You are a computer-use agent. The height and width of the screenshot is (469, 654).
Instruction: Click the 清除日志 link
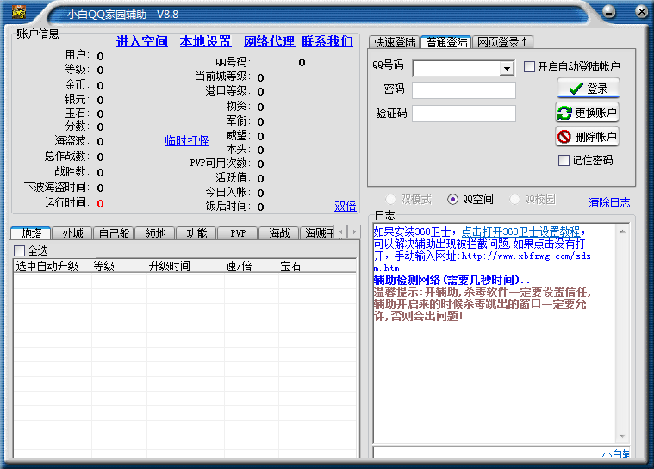tap(610, 202)
